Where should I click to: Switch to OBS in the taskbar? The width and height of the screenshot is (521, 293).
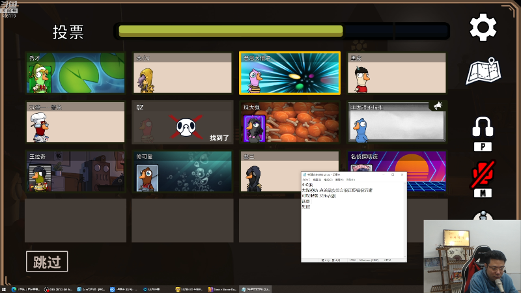click(59, 289)
